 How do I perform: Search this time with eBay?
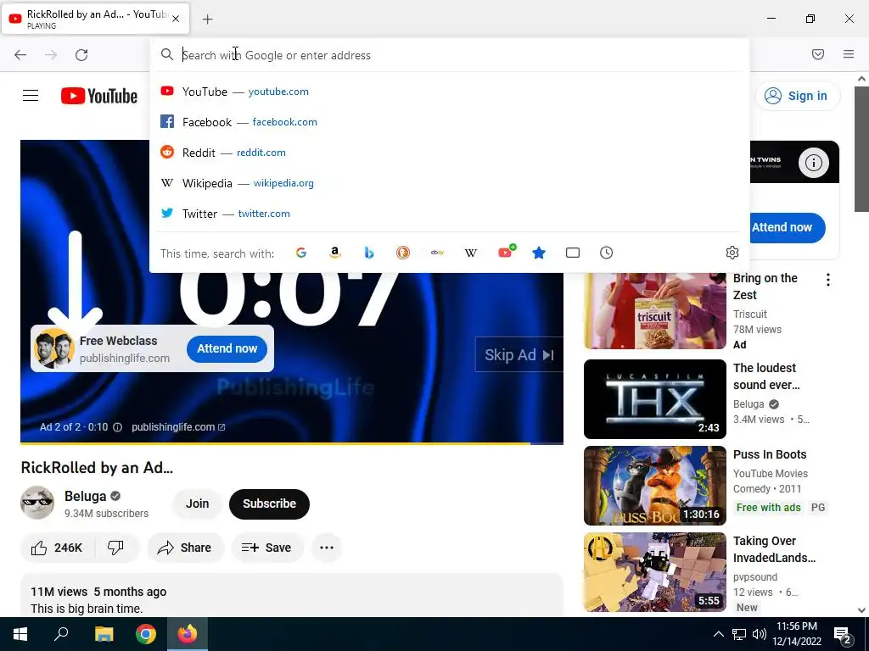437,253
